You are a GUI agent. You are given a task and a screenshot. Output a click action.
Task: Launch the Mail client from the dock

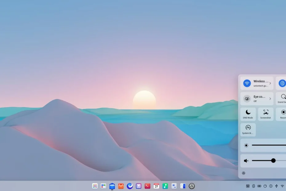coord(139,186)
